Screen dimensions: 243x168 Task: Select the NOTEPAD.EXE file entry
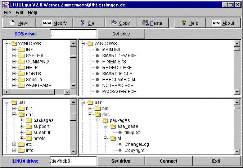tap(117, 85)
